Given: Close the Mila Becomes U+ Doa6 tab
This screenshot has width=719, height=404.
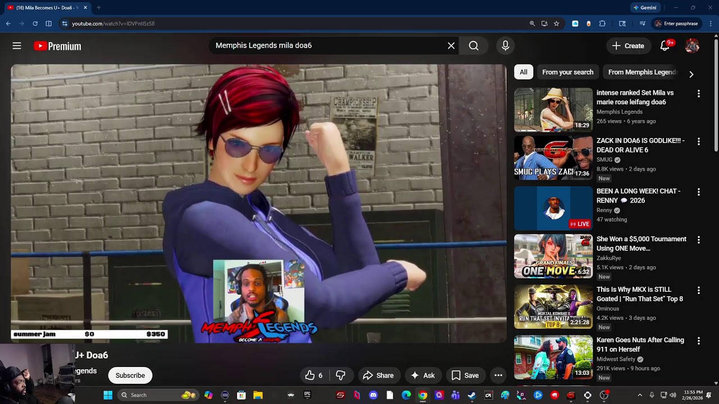Looking at the screenshot, I should [85, 8].
